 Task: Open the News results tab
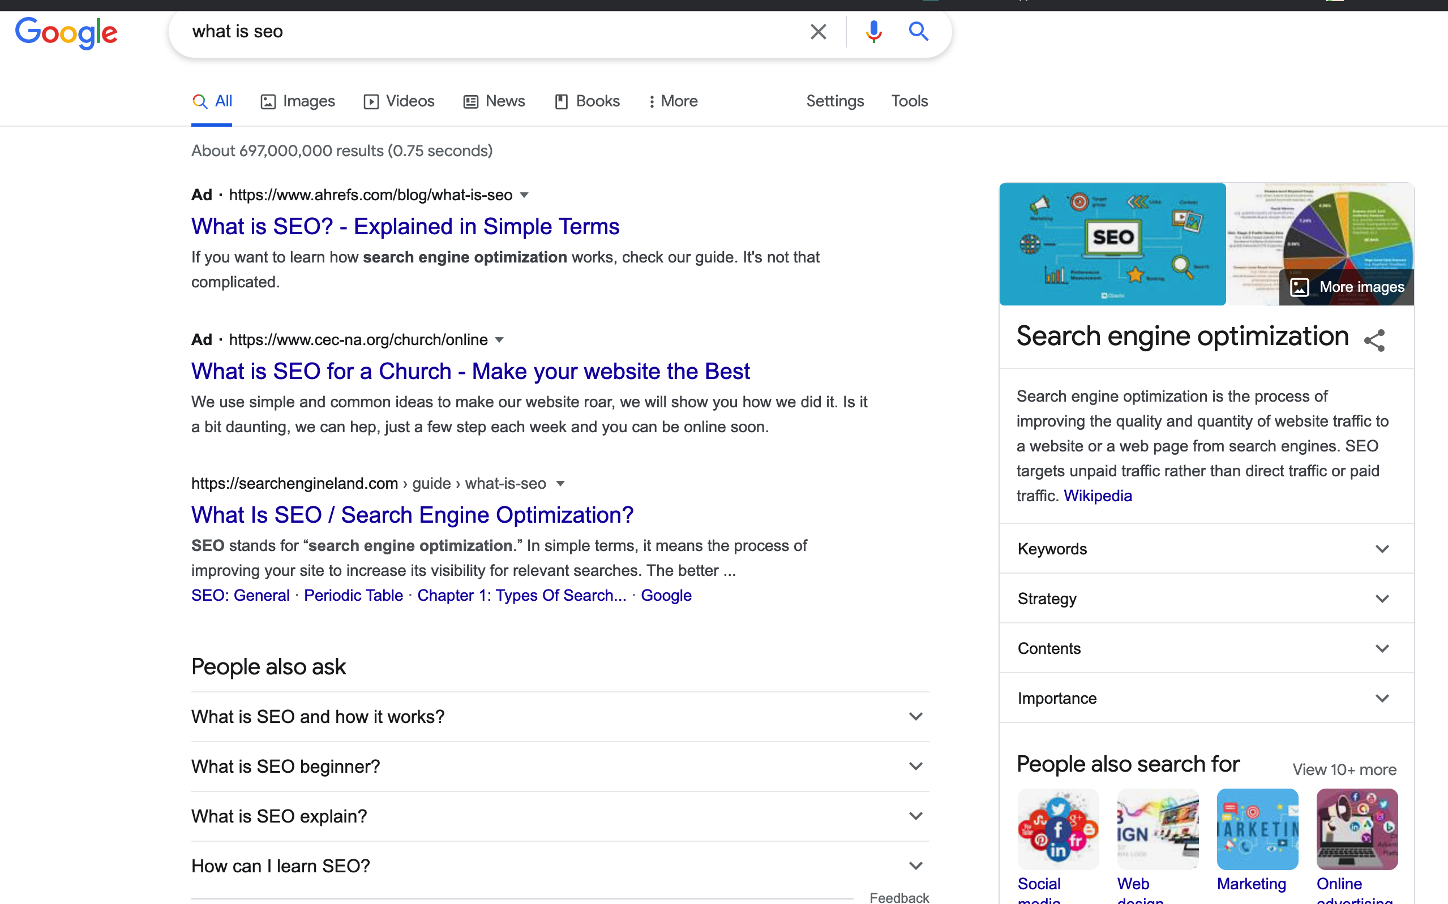[x=494, y=101]
